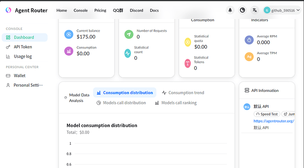Toggle dark mode moon icon

[x=242, y=10]
